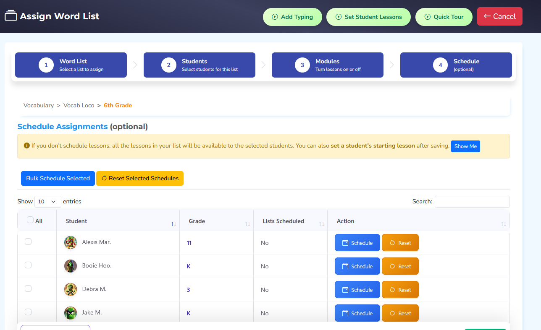Click Bulk Schedule Selected
This screenshot has height=330, width=541.
coord(58,178)
